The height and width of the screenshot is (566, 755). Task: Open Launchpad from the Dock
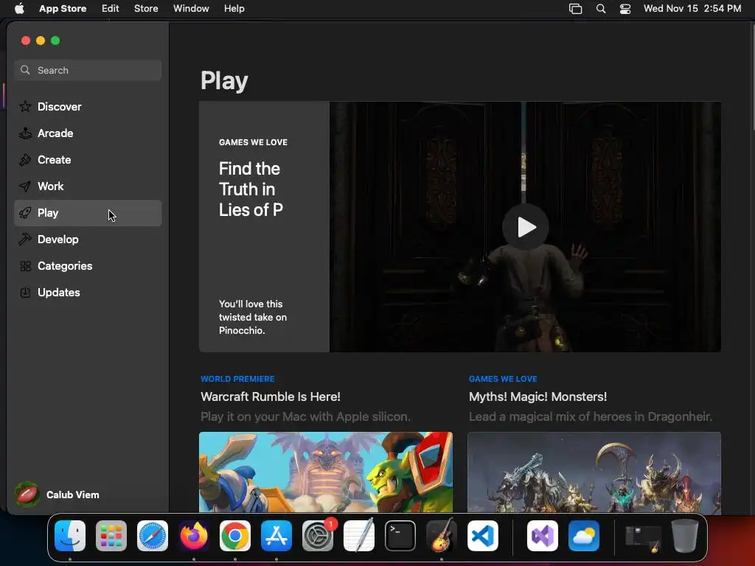[x=111, y=536]
